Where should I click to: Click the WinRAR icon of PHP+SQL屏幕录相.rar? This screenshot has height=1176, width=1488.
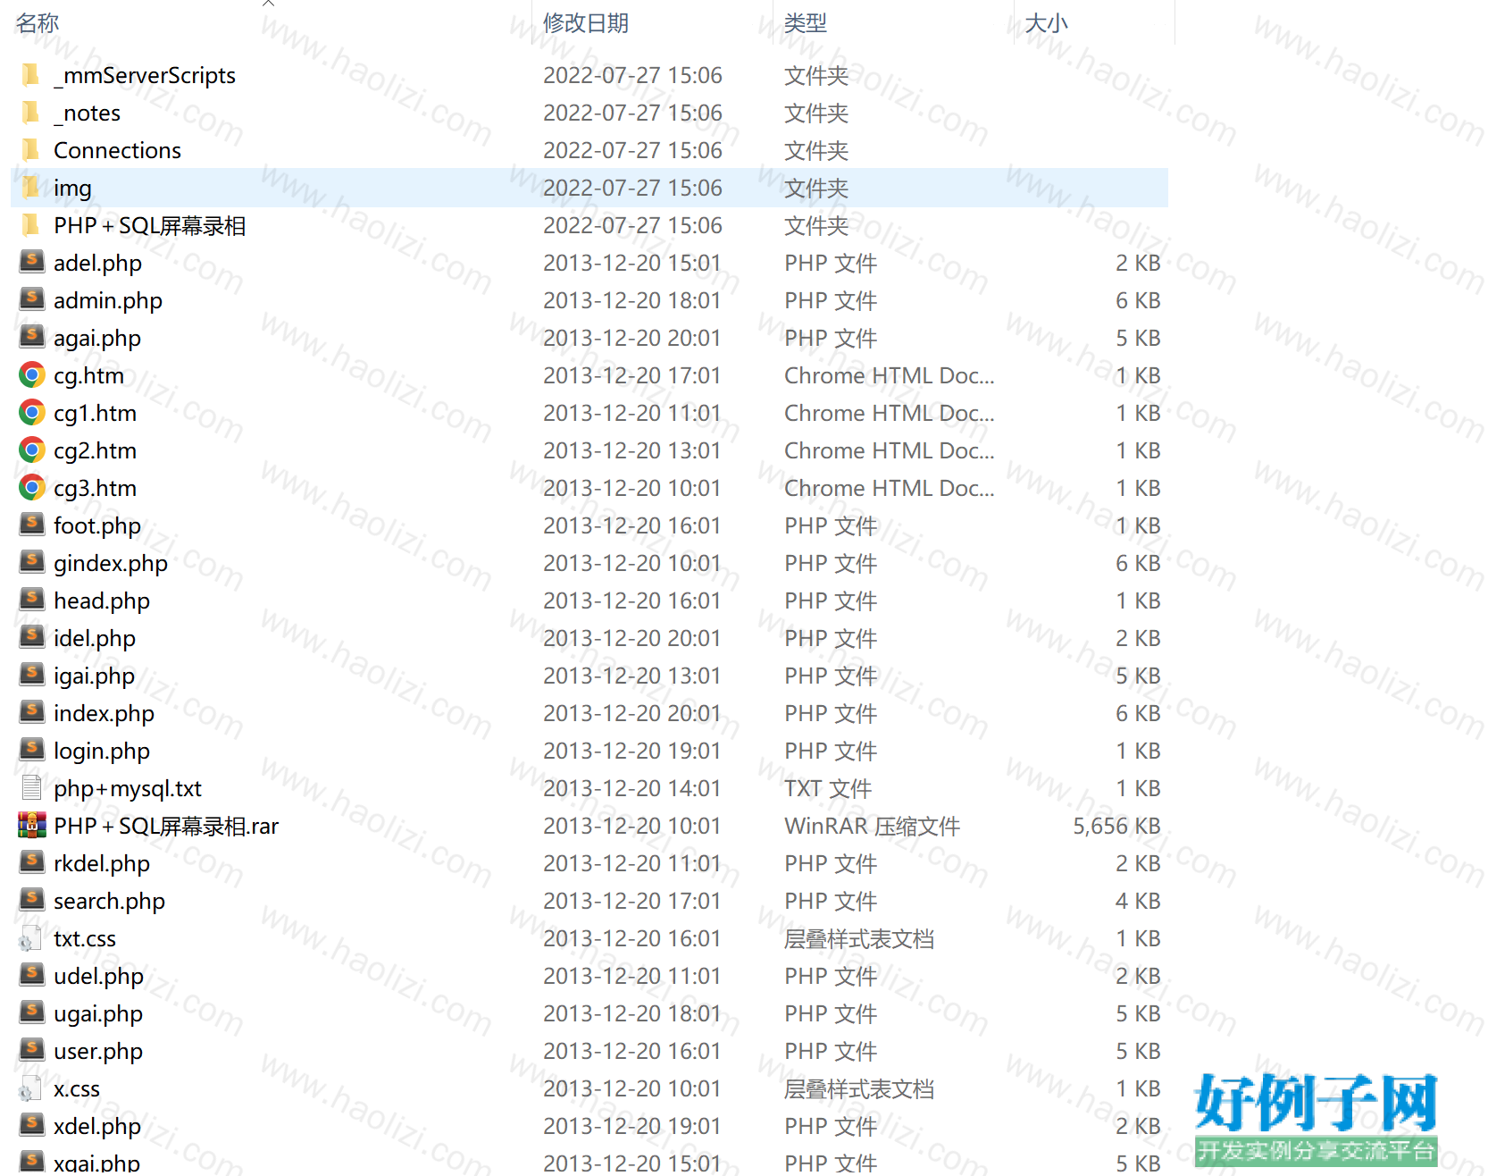[x=32, y=825]
